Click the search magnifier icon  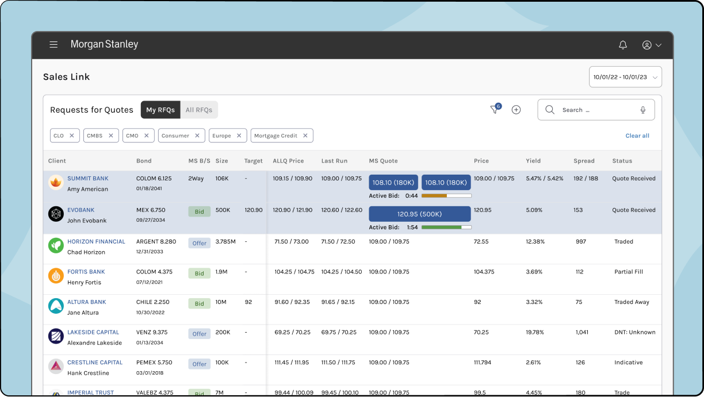point(550,110)
